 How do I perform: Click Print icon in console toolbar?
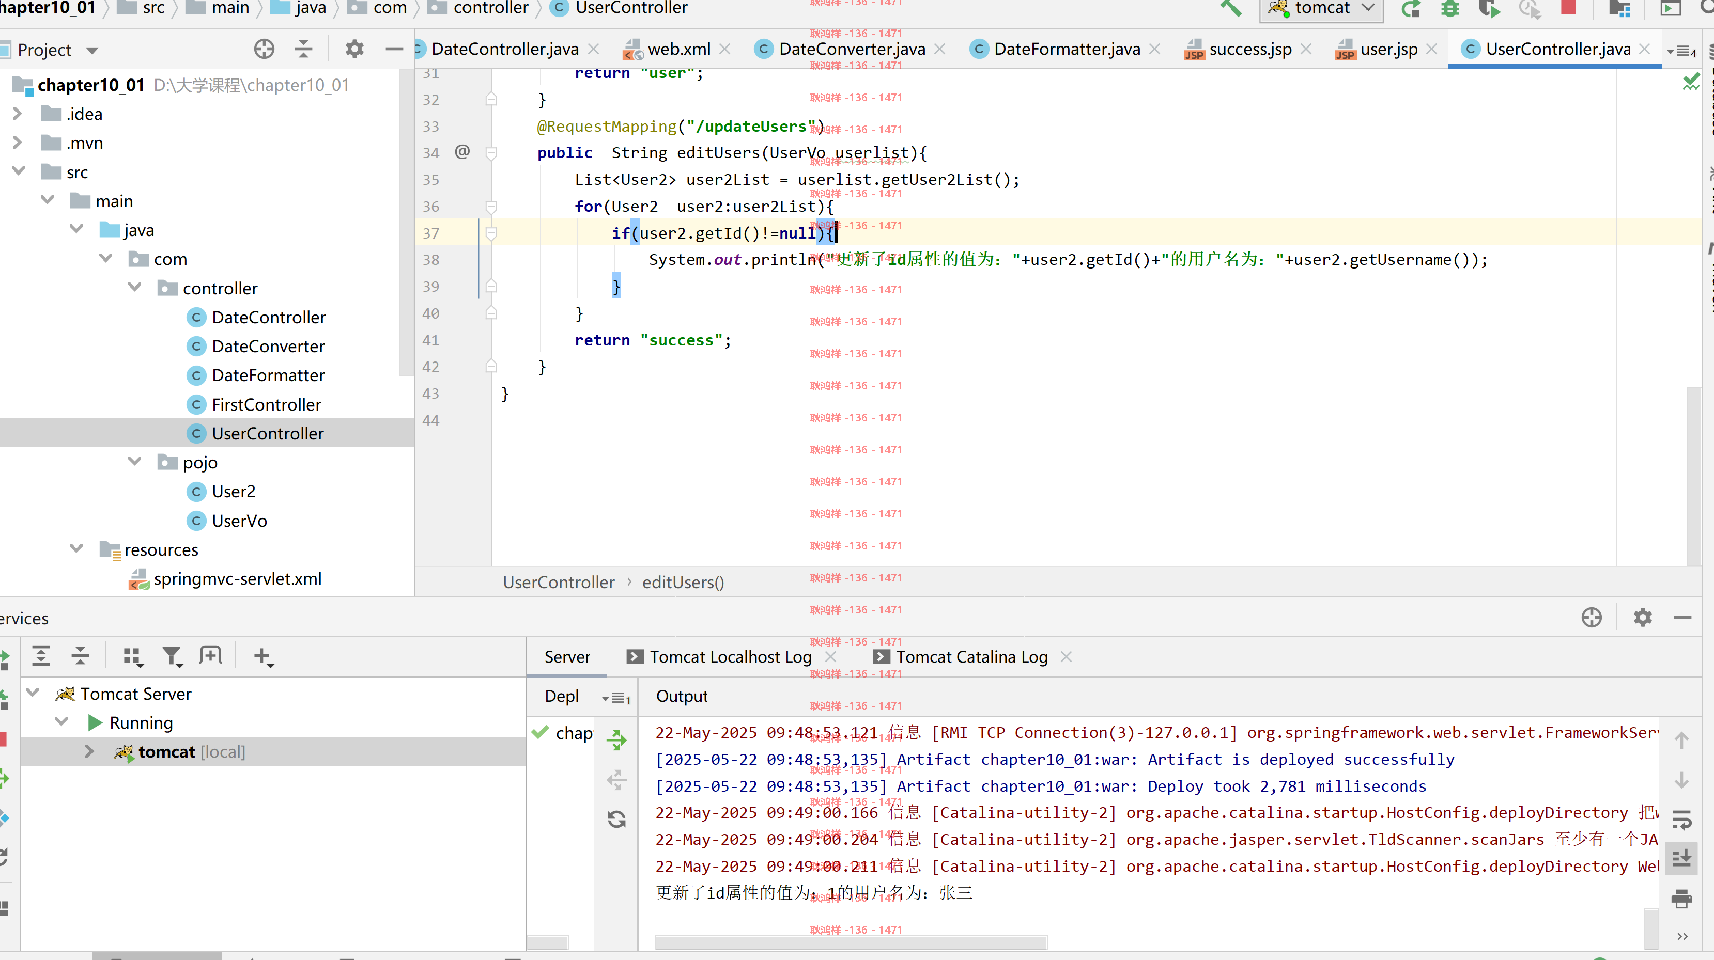[x=1681, y=899]
